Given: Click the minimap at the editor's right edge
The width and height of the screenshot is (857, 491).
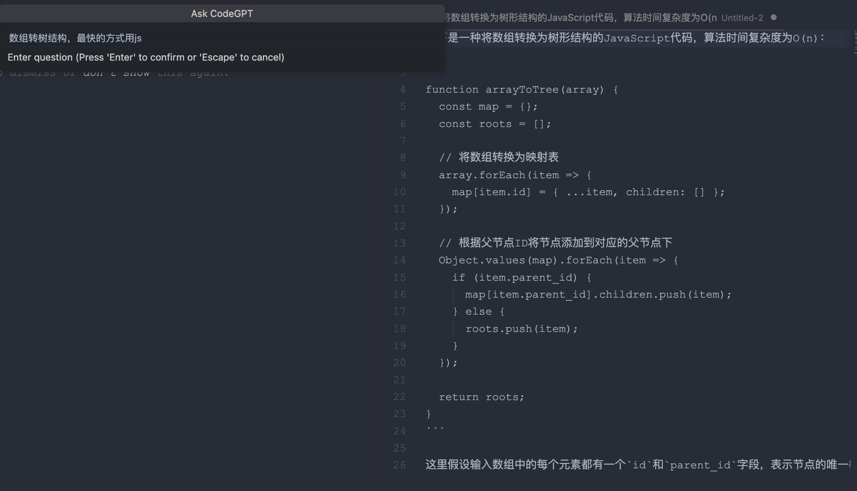Looking at the screenshot, I should 854,40.
